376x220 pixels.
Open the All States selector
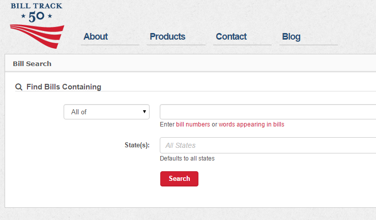pyautogui.click(x=268, y=145)
